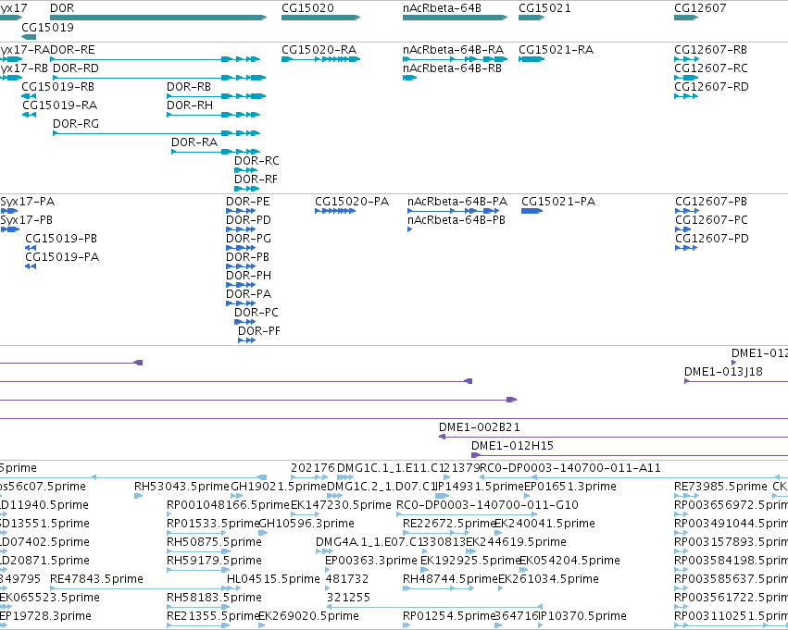
Task: Select the DOR-RD transcript label
Action: [x=76, y=68]
